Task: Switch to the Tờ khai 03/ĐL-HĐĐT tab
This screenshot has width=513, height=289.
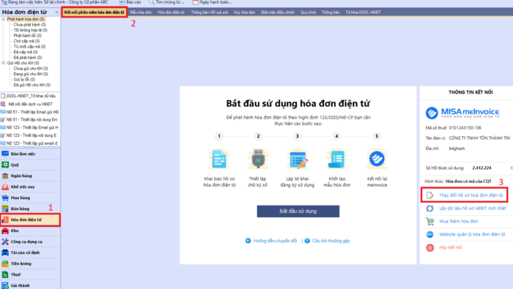Action: click(363, 12)
